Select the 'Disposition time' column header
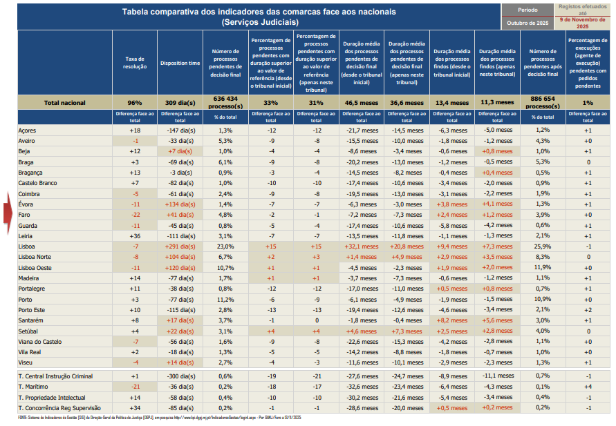The width and height of the screenshot is (616, 426). point(180,62)
